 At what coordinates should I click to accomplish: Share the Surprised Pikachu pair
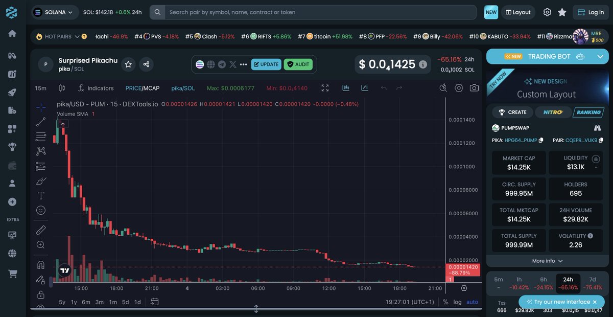(146, 64)
